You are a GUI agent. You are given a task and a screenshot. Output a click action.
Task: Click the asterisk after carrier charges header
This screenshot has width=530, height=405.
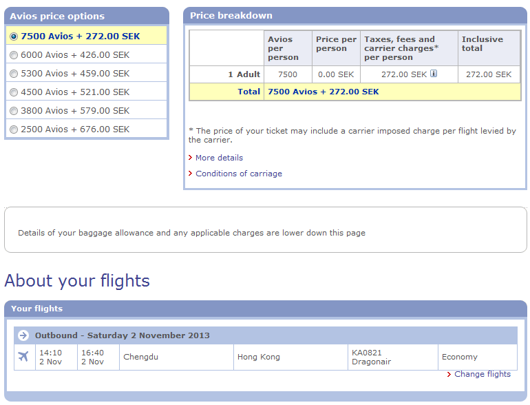436,48
